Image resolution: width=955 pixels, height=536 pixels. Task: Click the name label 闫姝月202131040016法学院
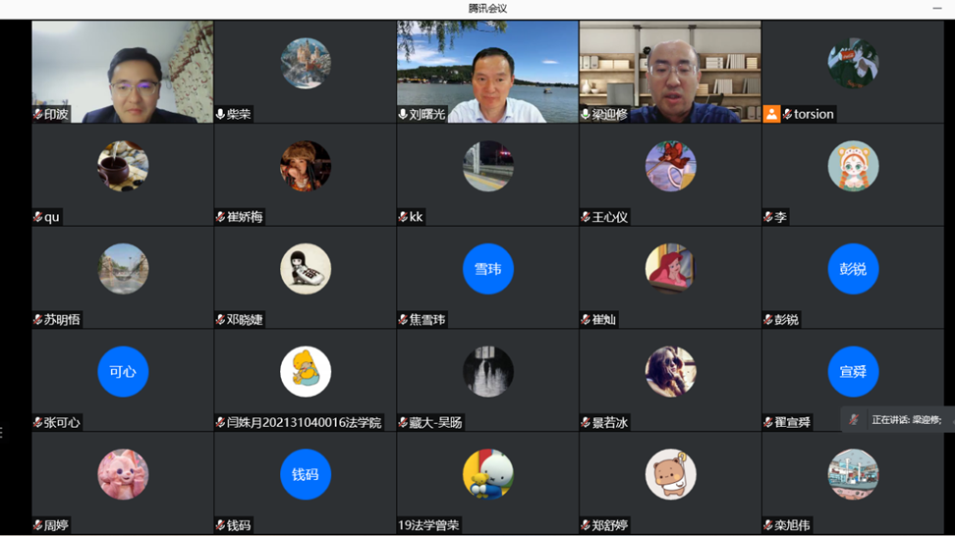304,422
